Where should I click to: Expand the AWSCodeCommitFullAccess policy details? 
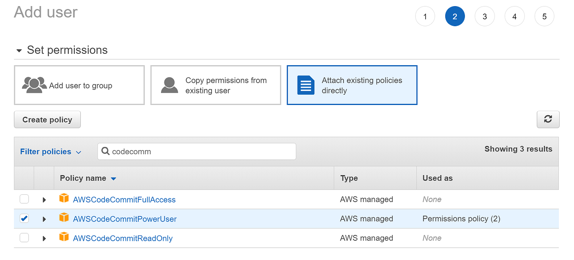click(44, 200)
